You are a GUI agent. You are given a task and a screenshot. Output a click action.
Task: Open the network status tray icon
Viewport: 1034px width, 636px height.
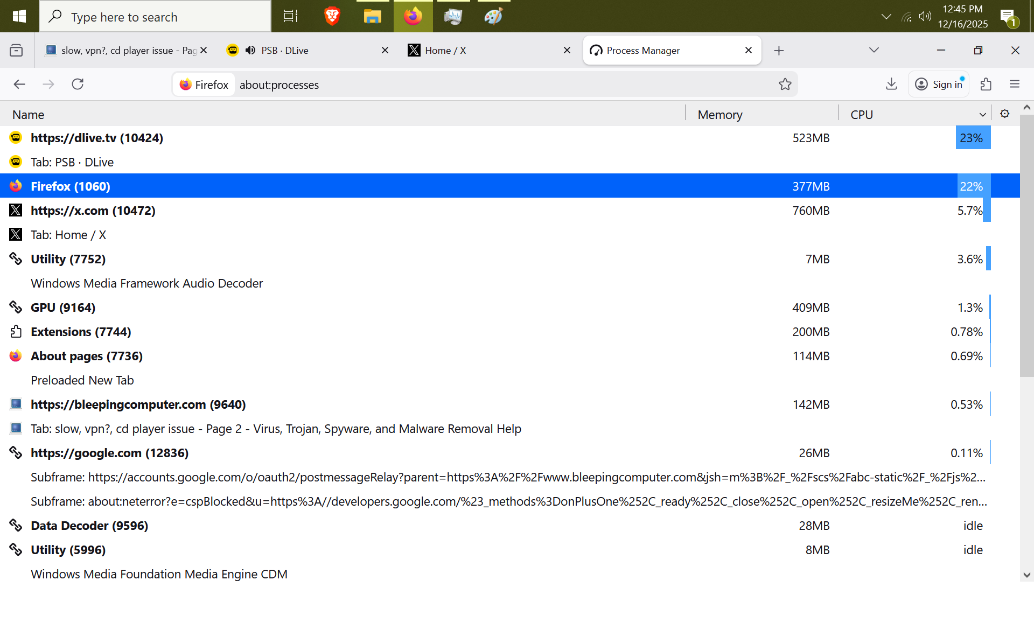907,17
